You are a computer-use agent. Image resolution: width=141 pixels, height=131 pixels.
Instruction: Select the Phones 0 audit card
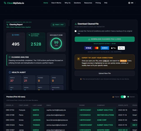point(43,80)
